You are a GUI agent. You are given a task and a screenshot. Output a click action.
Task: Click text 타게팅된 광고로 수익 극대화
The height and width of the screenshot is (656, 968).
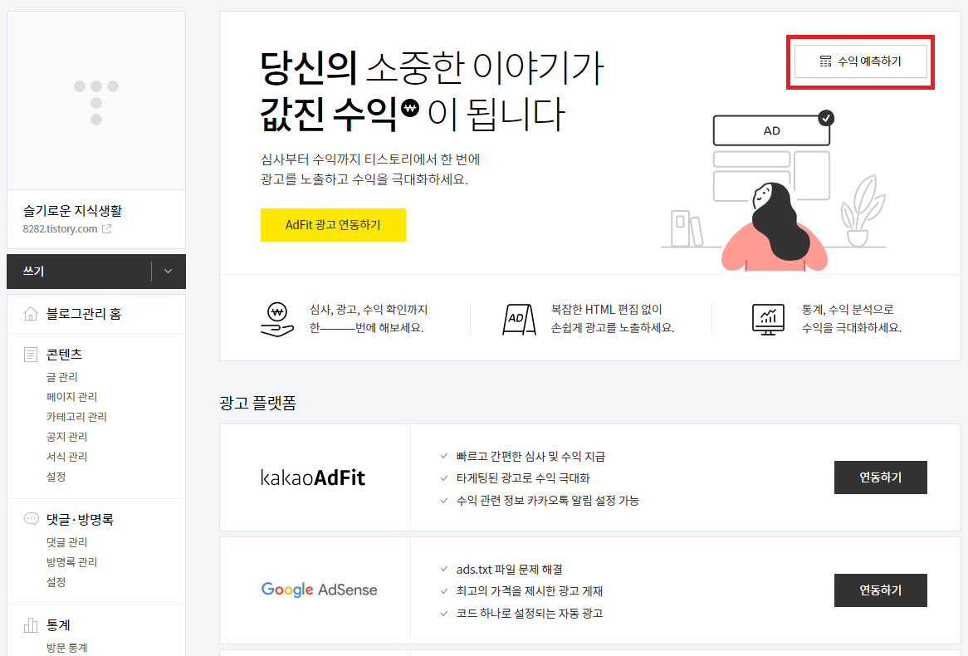(523, 478)
